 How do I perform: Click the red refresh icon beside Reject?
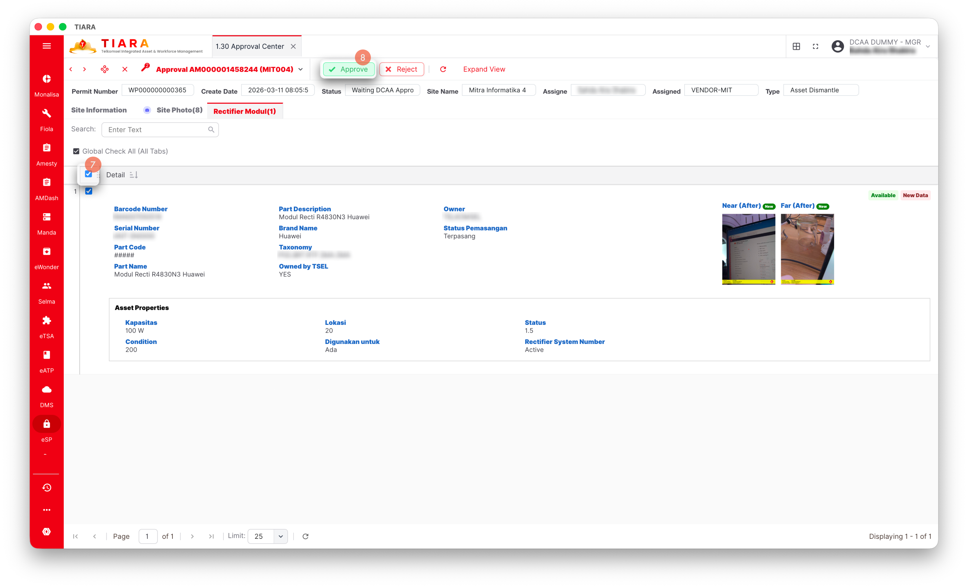443,69
